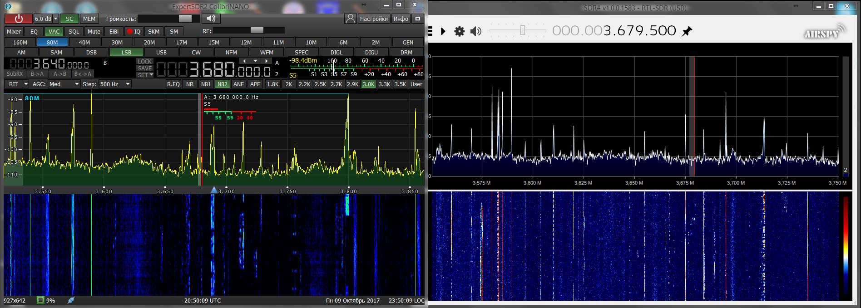Click the Mixer button
Viewport: 861px width, 308px height.
pos(14,31)
